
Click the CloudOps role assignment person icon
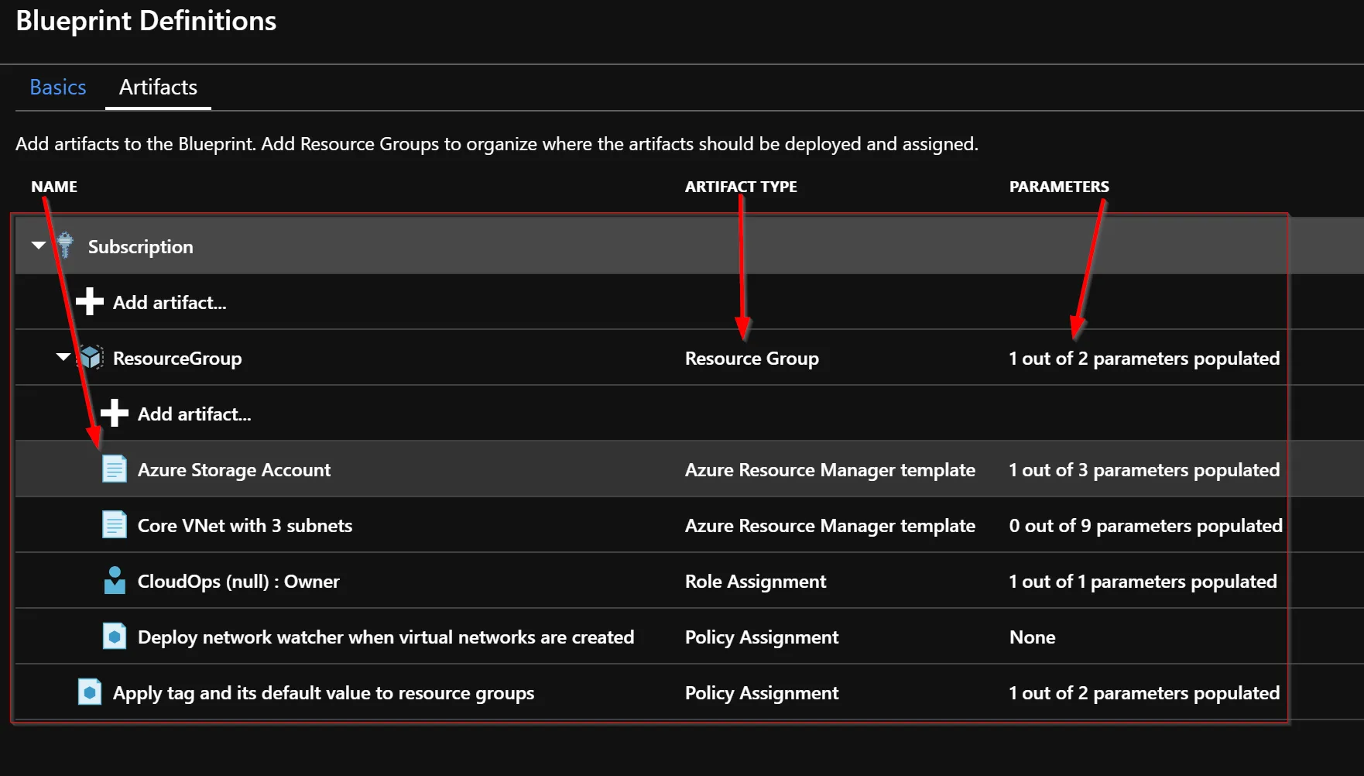115,580
